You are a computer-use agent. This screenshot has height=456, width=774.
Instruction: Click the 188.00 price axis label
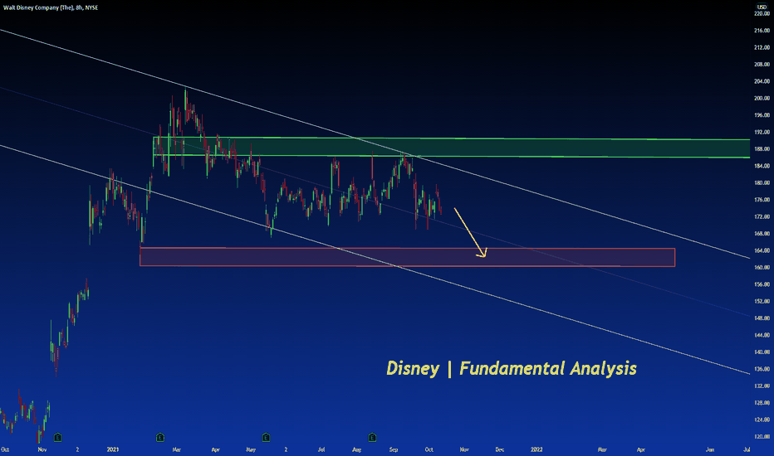point(762,149)
